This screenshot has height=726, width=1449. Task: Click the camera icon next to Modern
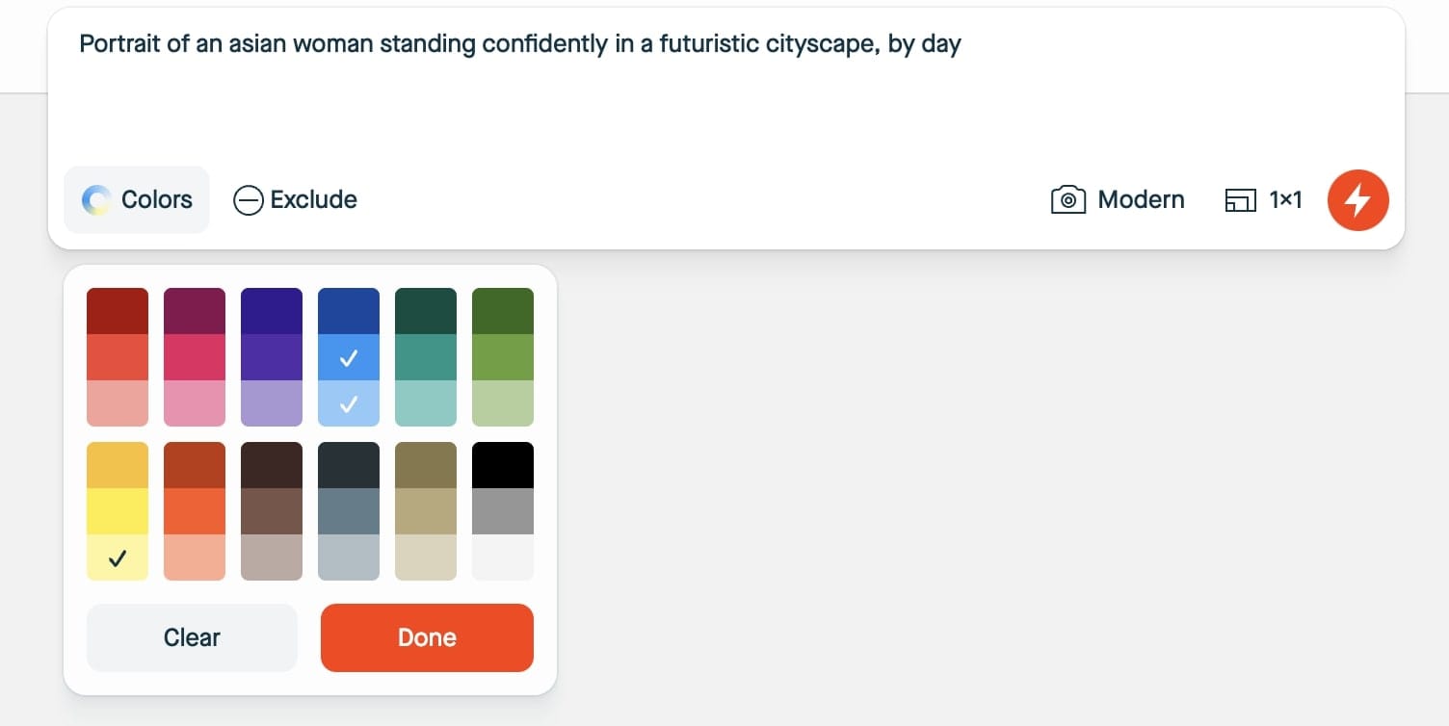point(1067,200)
